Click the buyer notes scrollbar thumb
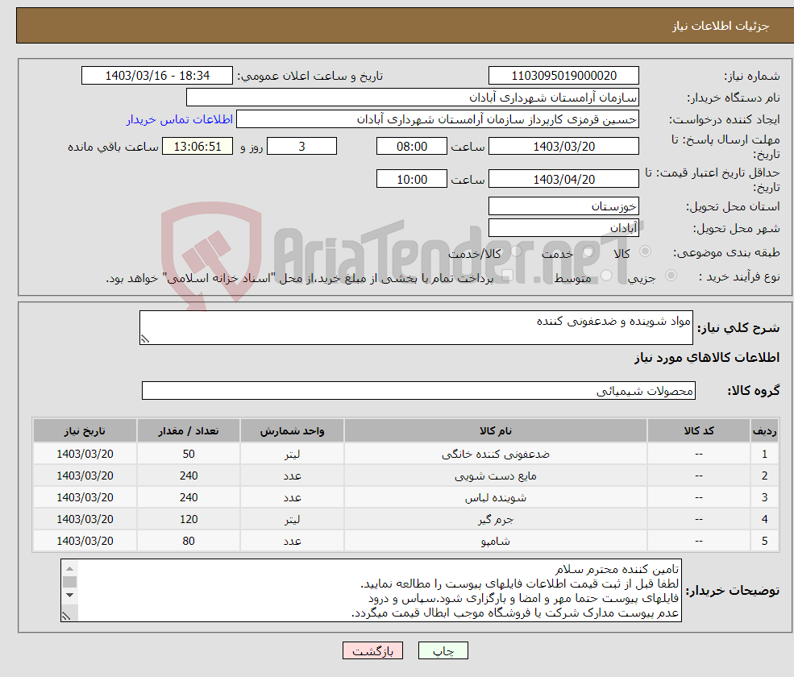Viewport: 794px width, 677px height. pos(70,582)
